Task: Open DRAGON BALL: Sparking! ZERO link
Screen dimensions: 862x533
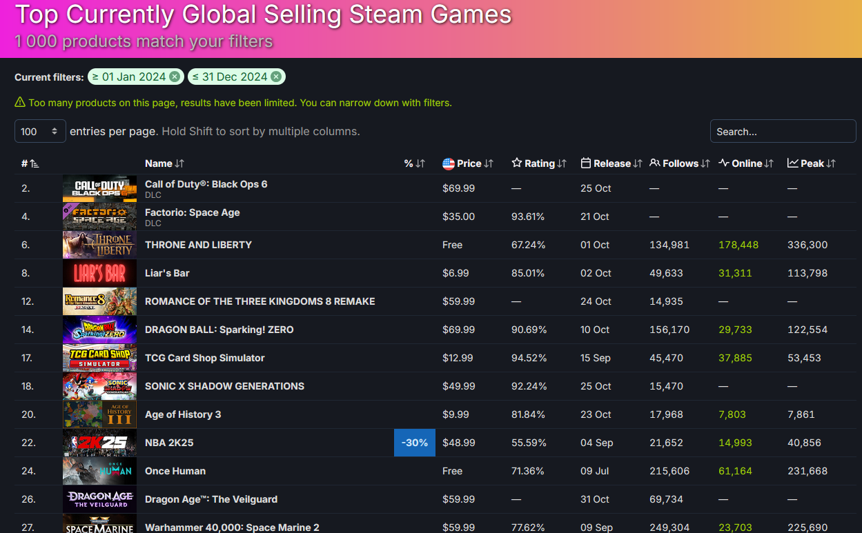Action: [219, 330]
